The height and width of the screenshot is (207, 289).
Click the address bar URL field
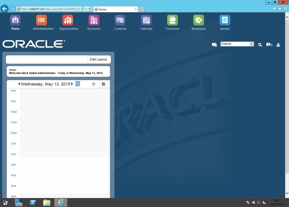pyautogui.click(x=51, y=9)
